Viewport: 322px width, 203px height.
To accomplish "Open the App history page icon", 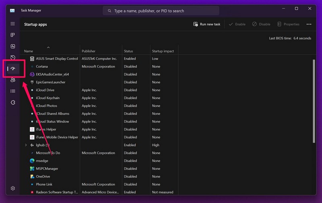I will point(13,58).
